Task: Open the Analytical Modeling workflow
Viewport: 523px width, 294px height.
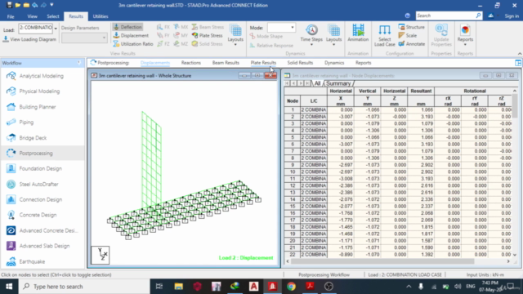Action: pos(42,76)
